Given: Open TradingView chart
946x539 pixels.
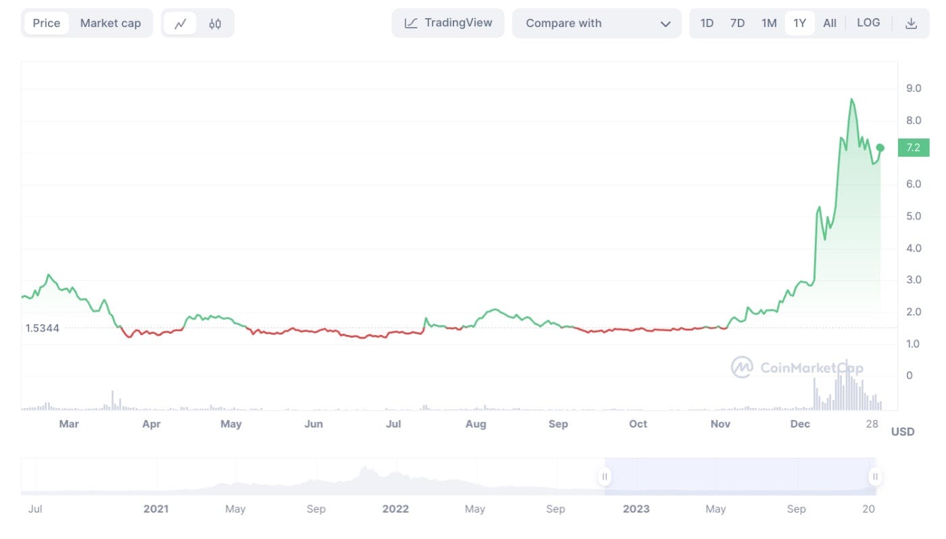Looking at the screenshot, I should click(448, 23).
